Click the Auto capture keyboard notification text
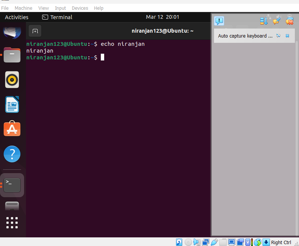The width and height of the screenshot is (299, 246). (245, 36)
